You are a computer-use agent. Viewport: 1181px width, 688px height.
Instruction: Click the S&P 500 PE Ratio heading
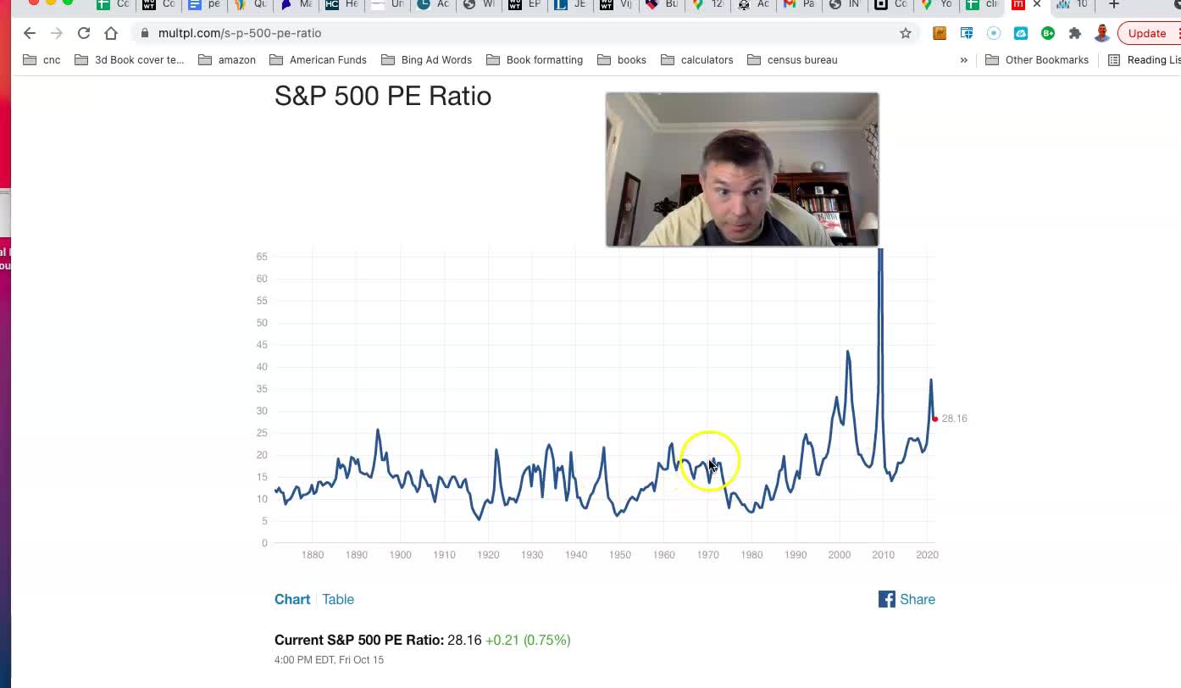pos(383,96)
